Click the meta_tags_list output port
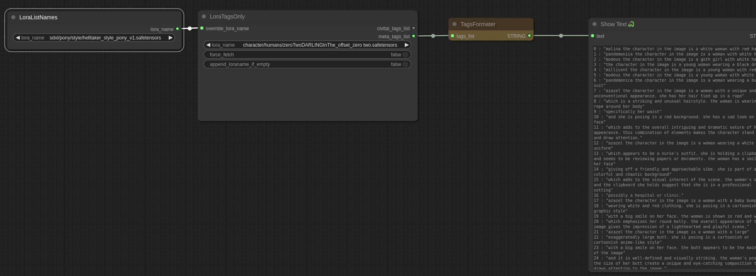Viewport: 756px width, 276px height. tap(413, 36)
